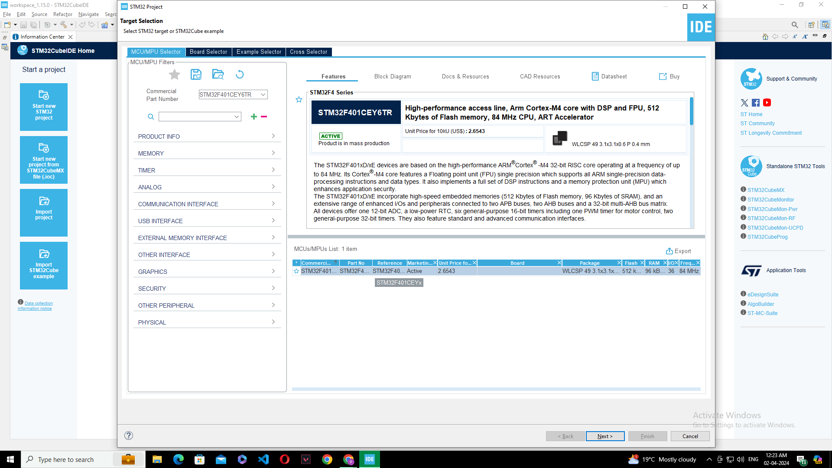Open the ST Community link

(757, 123)
